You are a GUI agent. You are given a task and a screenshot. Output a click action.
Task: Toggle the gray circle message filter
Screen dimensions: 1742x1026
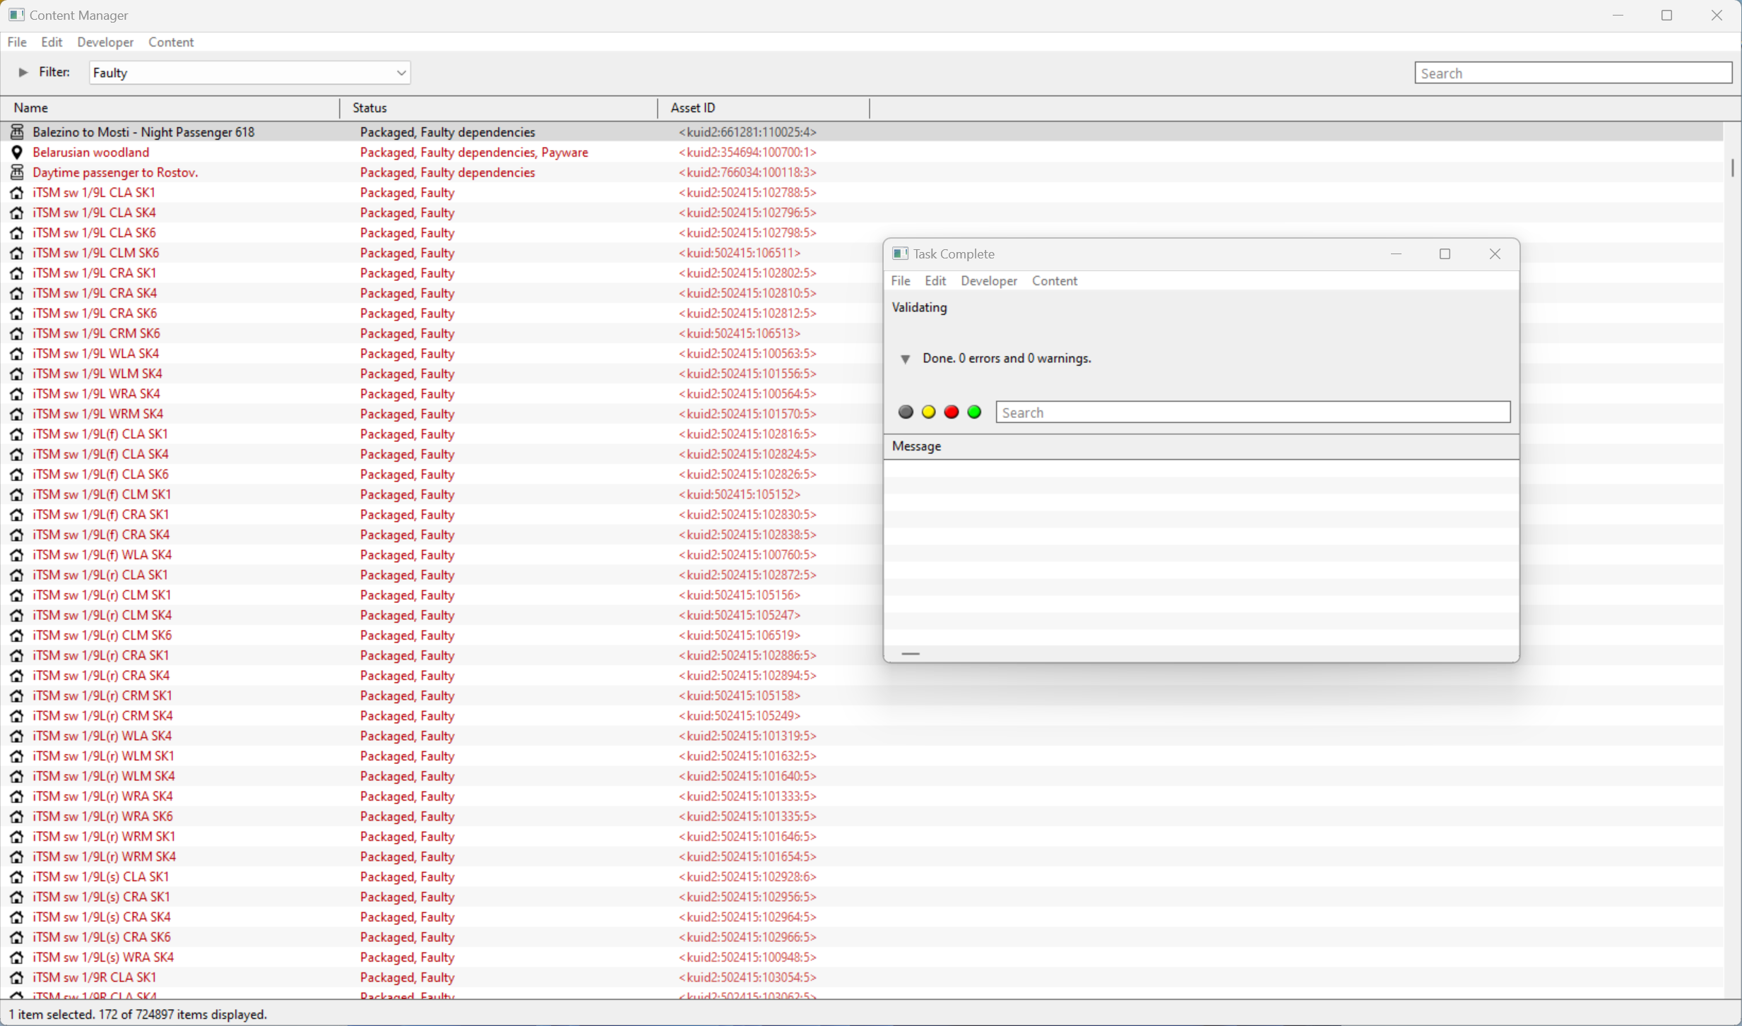click(x=905, y=412)
